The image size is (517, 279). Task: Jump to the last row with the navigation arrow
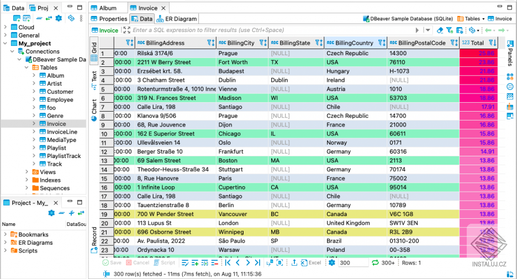(x=258, y=263)
